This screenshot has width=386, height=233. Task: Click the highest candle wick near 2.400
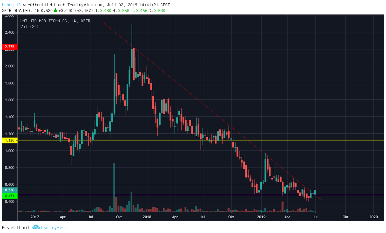(132, 36)
